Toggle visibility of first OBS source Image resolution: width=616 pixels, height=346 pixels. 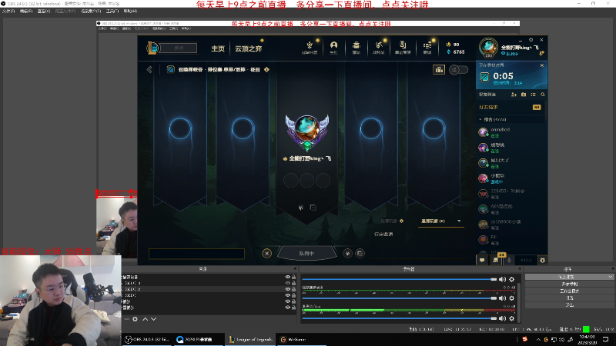point(287,277)
